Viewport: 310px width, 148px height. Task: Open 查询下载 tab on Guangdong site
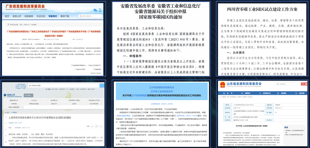65,16
